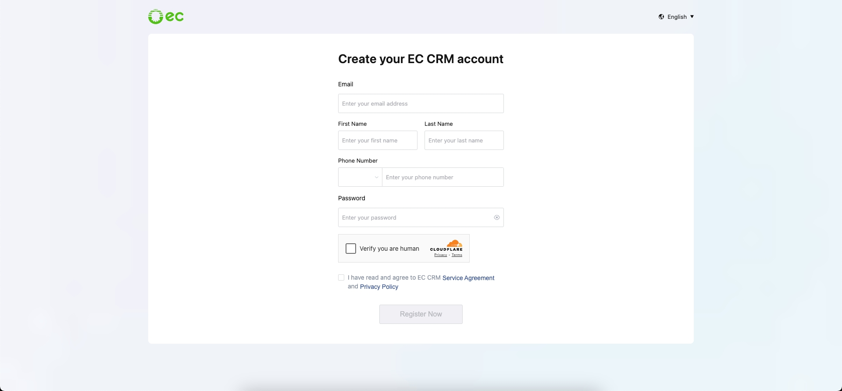Focus the email address field
The height and width of the screenshot is (391, 842).
coord(421,103)
